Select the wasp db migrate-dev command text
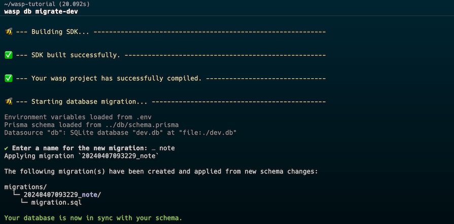The width and height of the screenshot is (454, 224). 41,12
